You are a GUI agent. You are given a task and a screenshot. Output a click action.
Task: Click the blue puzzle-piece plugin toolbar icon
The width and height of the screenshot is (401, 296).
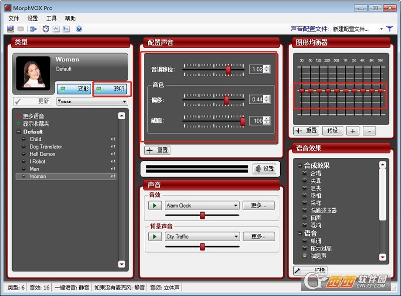click(x=33, y=29)
